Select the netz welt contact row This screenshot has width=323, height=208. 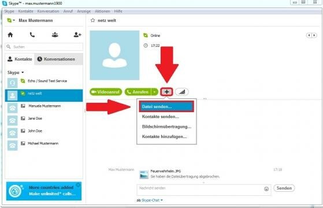[x=44, y=95]
